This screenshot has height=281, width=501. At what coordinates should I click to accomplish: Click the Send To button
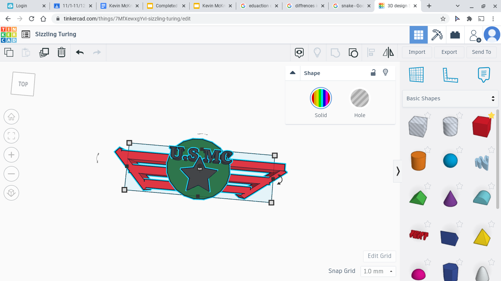482,52
